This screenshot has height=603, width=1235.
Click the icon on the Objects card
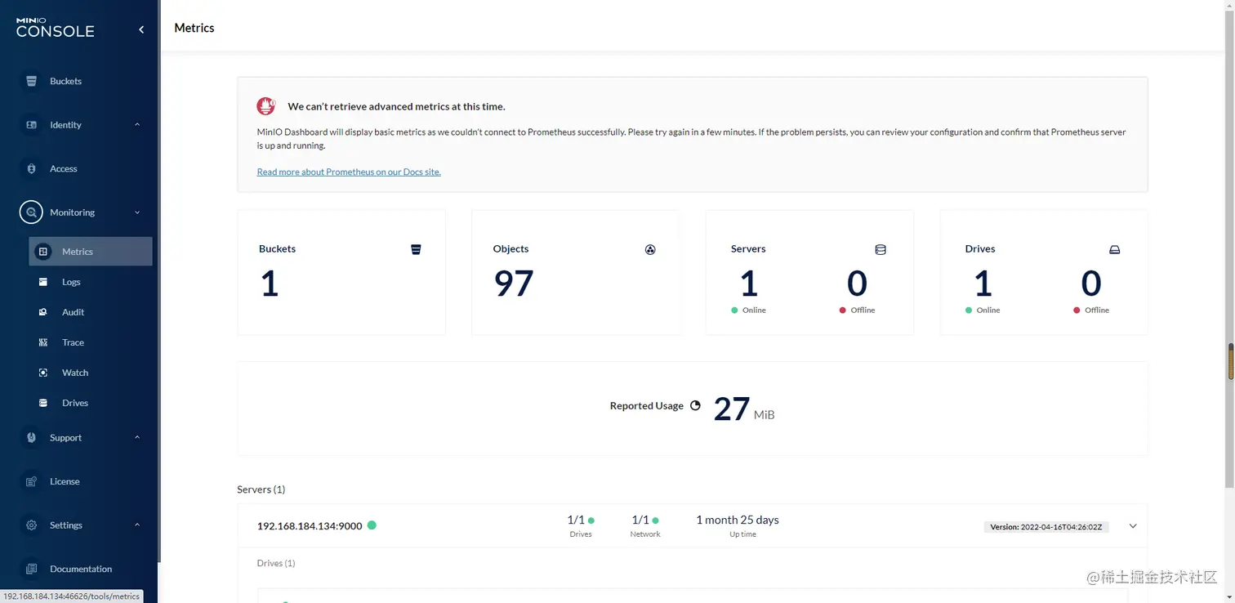pyautogui.click(x=650, y=249)
